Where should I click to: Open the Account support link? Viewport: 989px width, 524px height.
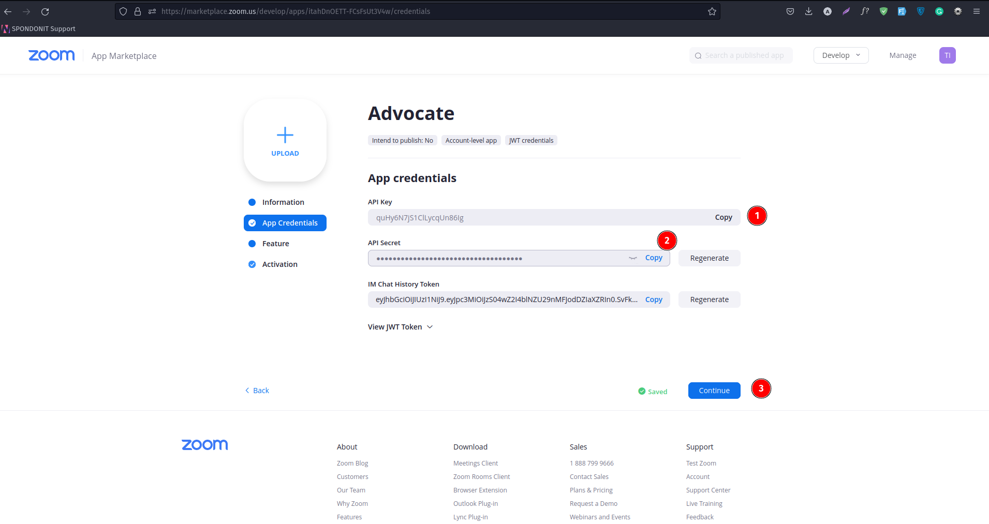pyautogui.click(x=698, y=477)
